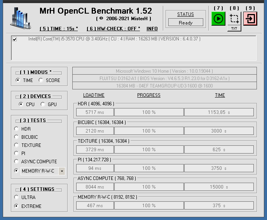Click the LOADTIME column header

(94, 95)
